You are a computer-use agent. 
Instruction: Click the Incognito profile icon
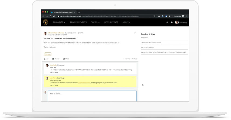[183, 16]
